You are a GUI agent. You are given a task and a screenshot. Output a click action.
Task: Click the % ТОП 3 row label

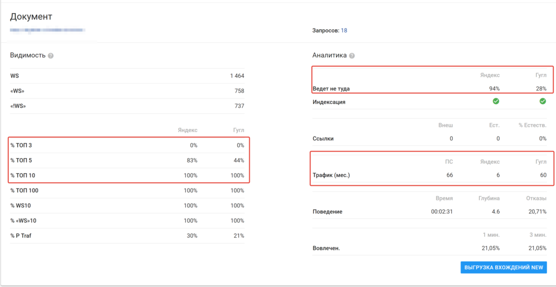21,145
